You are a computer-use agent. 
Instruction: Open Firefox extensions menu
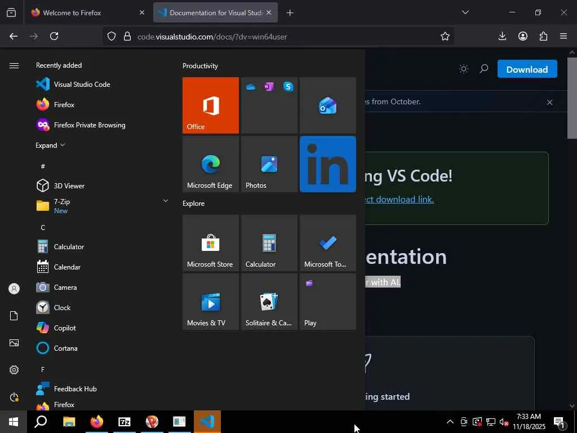543,36
